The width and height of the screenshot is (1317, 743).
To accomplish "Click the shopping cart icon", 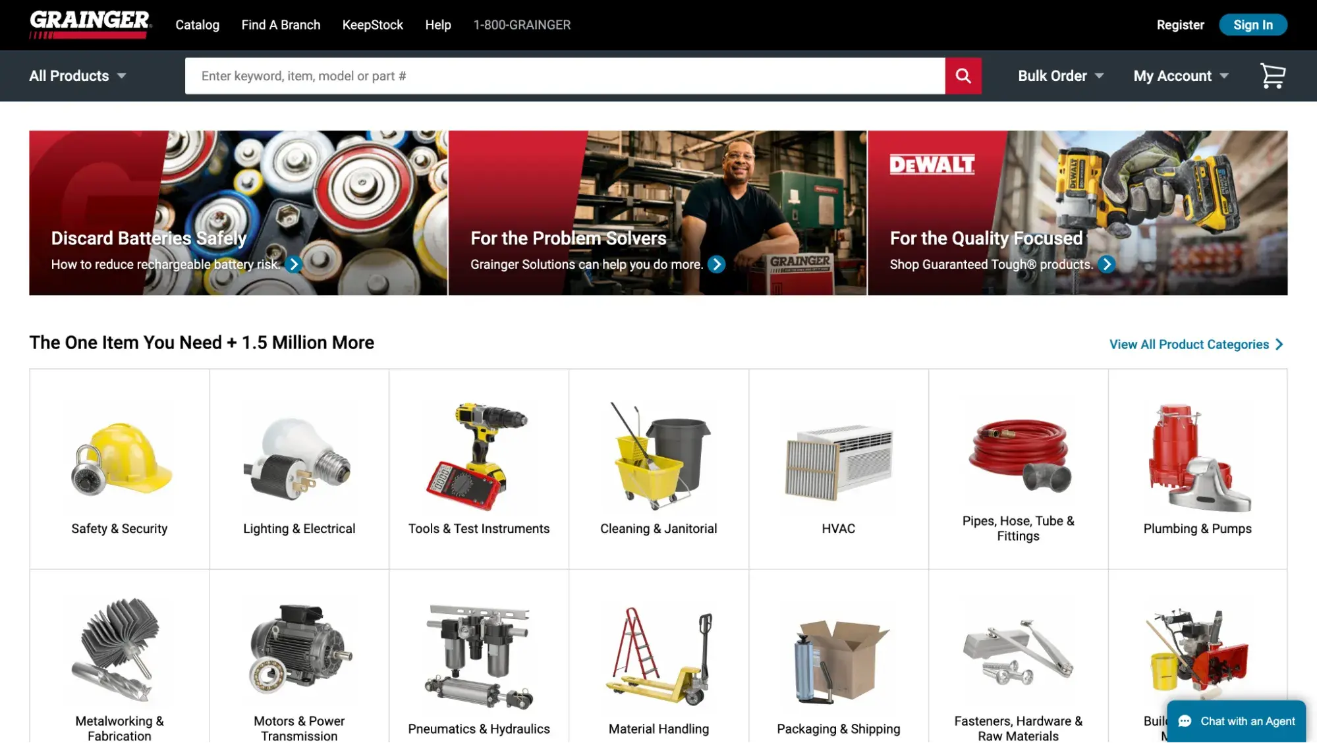I will [x=1274, y=75].
